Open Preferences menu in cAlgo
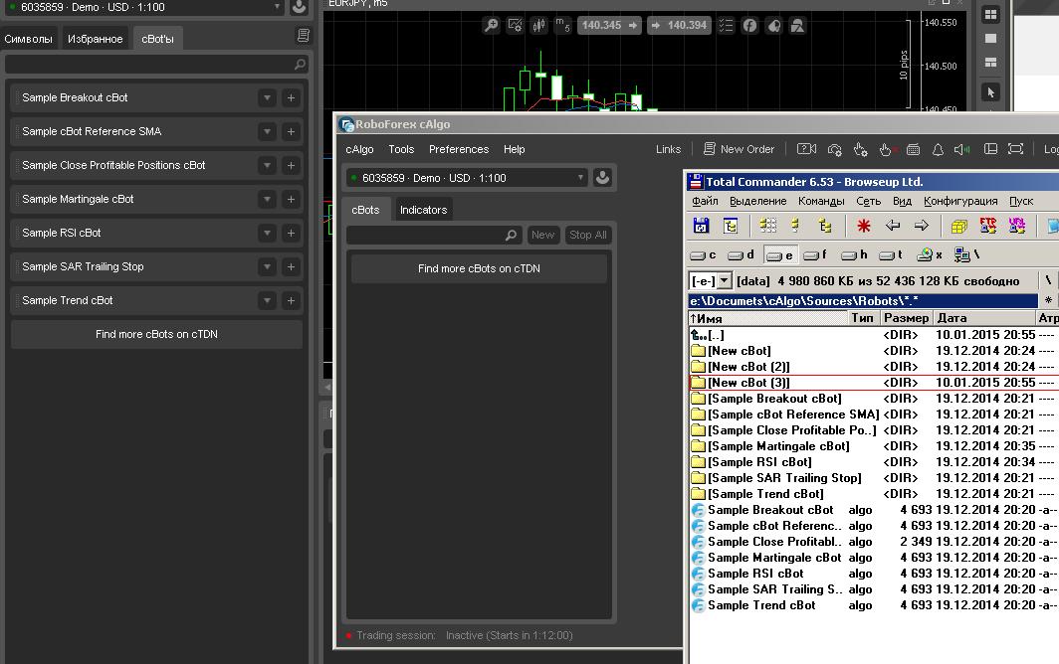This screenshot has width=1059, height=664. (459, 149)
